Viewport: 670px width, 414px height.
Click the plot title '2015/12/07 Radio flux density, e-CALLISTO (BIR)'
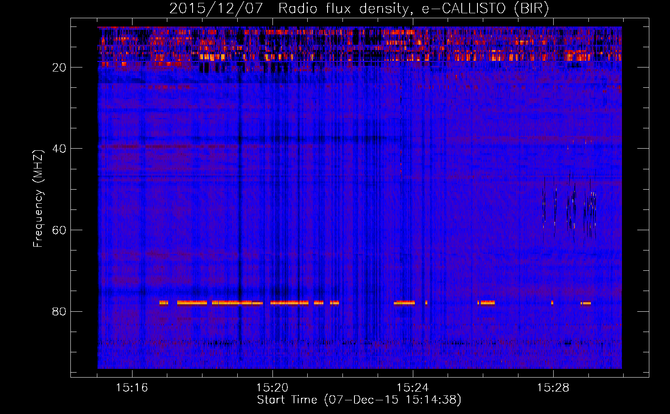(359, 9)
